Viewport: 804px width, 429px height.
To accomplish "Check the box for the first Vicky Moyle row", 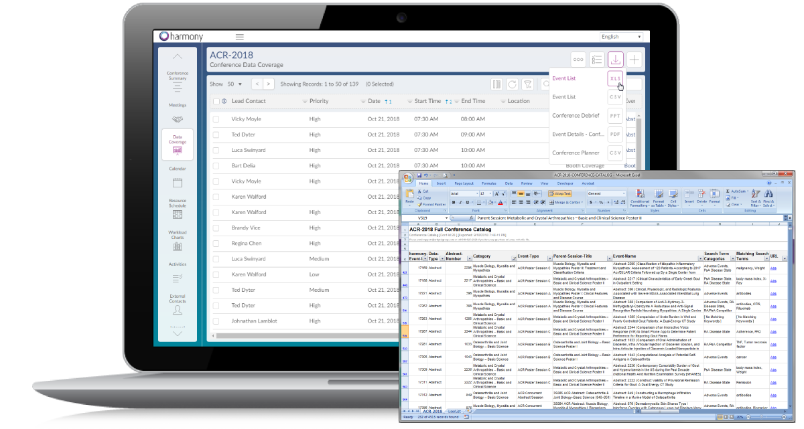I will coord(216,119).
